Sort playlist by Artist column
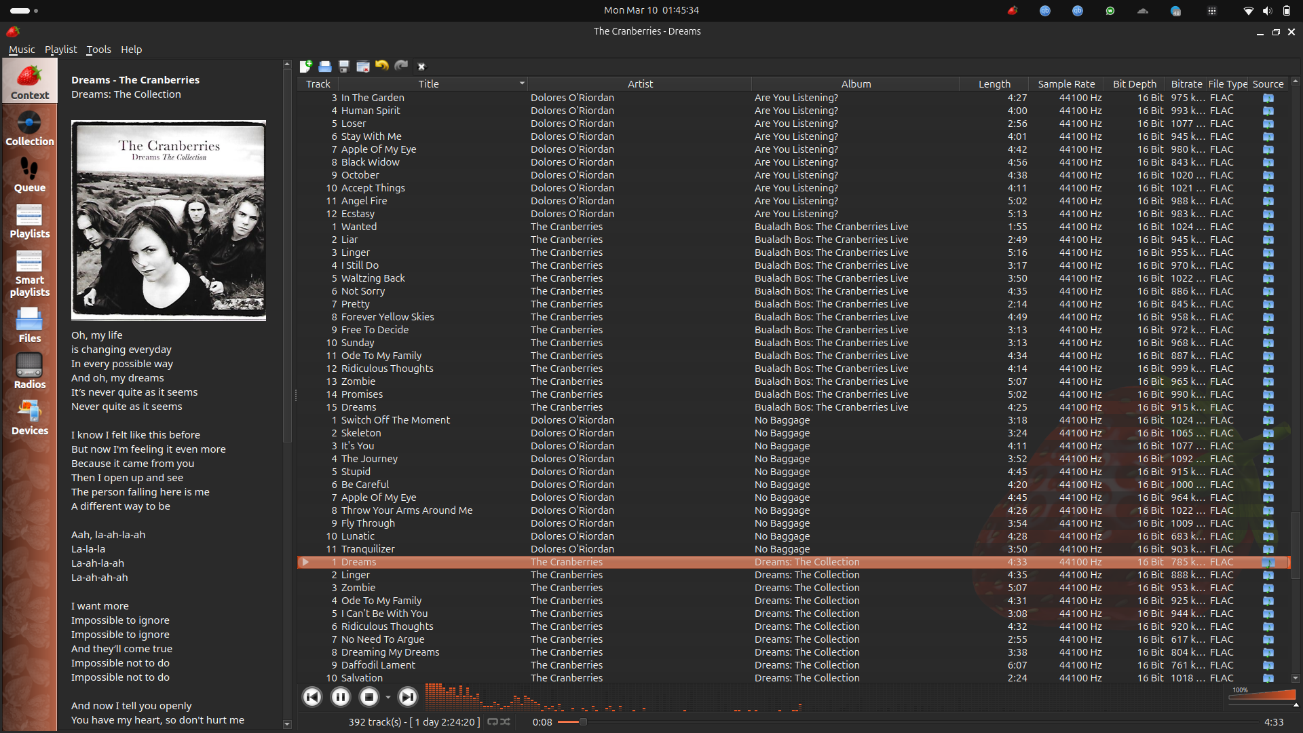The height and width of the screenshot is (733, 1303). 640,84
